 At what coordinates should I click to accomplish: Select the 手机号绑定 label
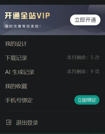coord(19,100)
